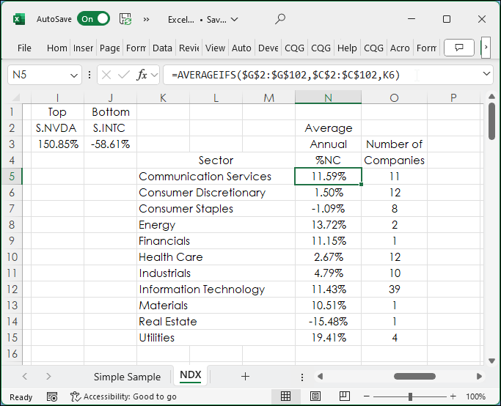Click the zoom slider handle

click(x=410, y=396)
